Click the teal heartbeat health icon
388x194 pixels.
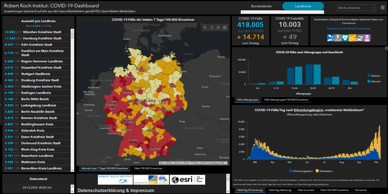tap(345, 38)
